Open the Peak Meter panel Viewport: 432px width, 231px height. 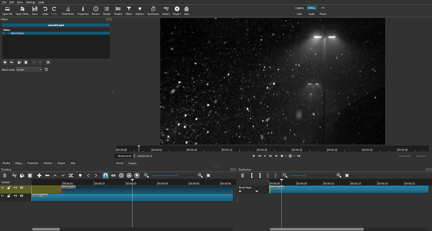68,10
